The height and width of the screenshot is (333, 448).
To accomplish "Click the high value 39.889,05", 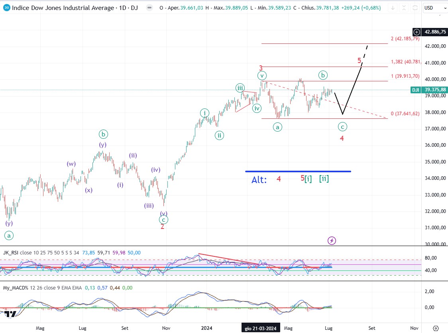I will click(x=237, y=8).
